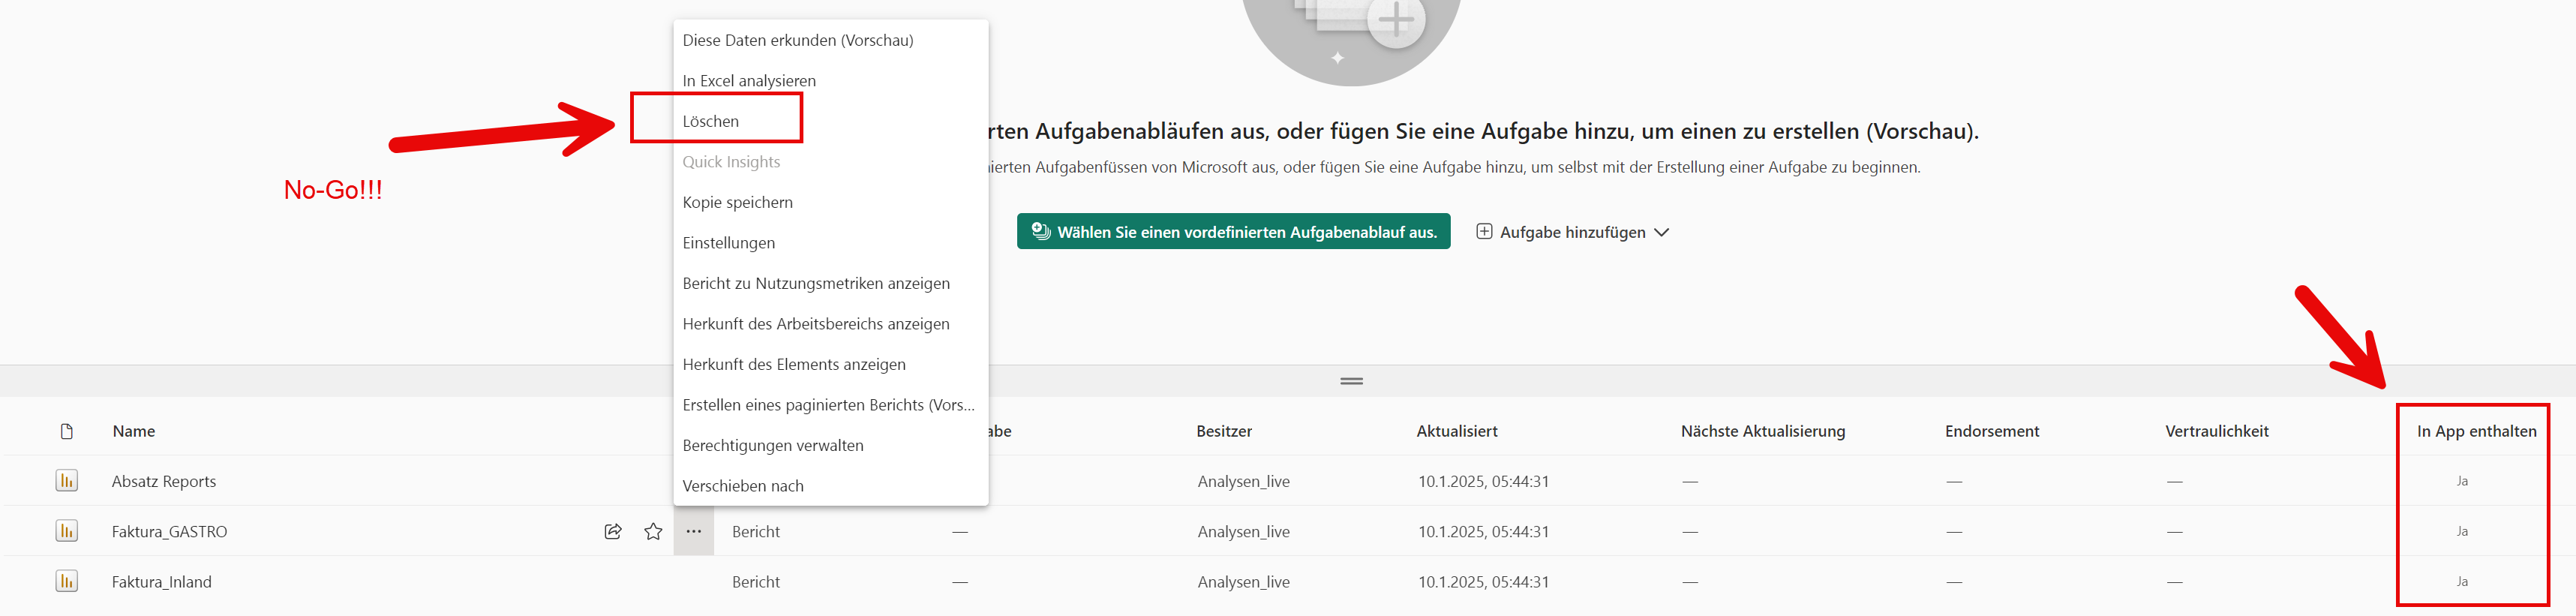The width and height of the screenshot is (2576, 616).
Task: Open the Absatz Reports report
Action: [164, 481]
